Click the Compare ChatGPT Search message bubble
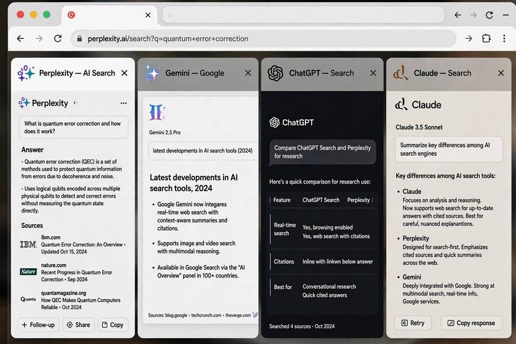Viewport: 516px width, 344px height. click(322, 152)
